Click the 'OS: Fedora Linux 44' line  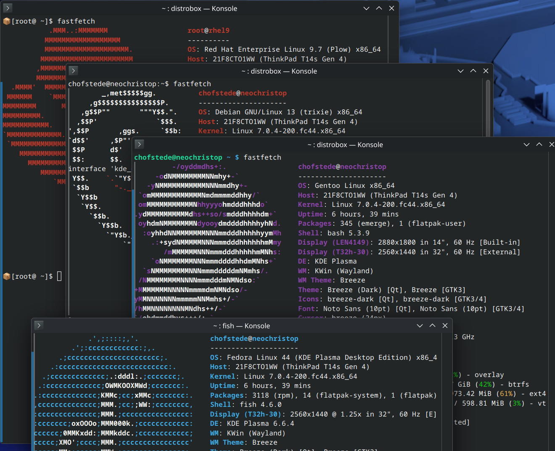pyautogui.click(x=324, y=357)
